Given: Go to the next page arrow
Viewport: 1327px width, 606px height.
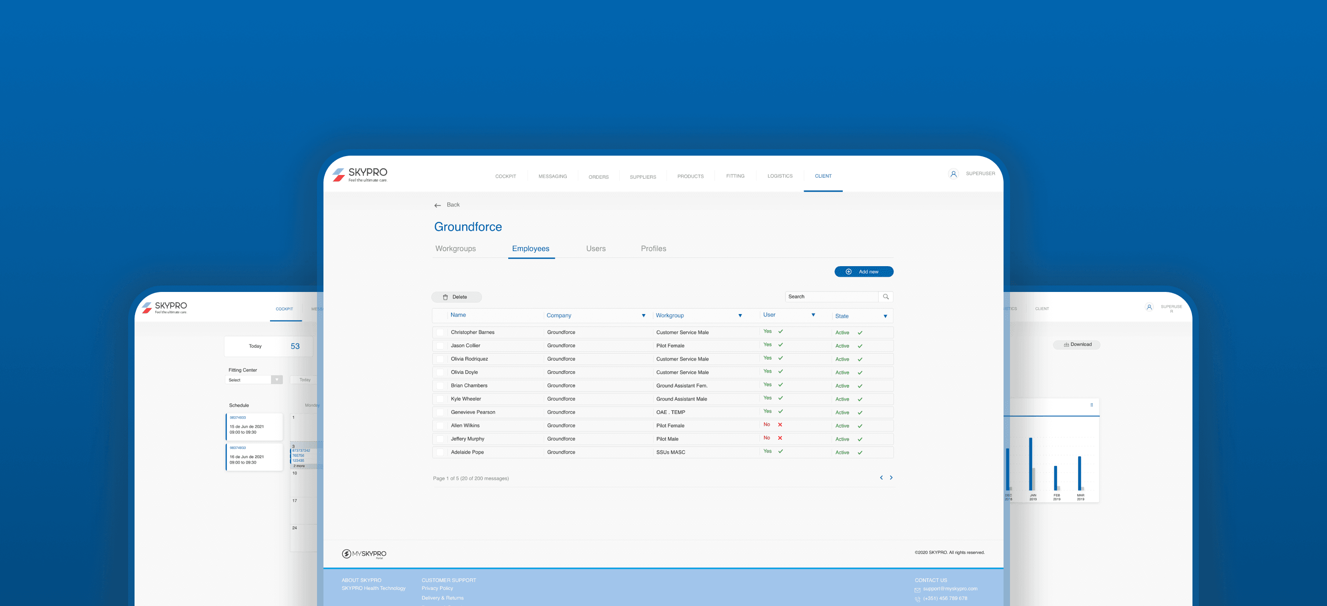Looking at the screenshot, I should pos(891,478).
